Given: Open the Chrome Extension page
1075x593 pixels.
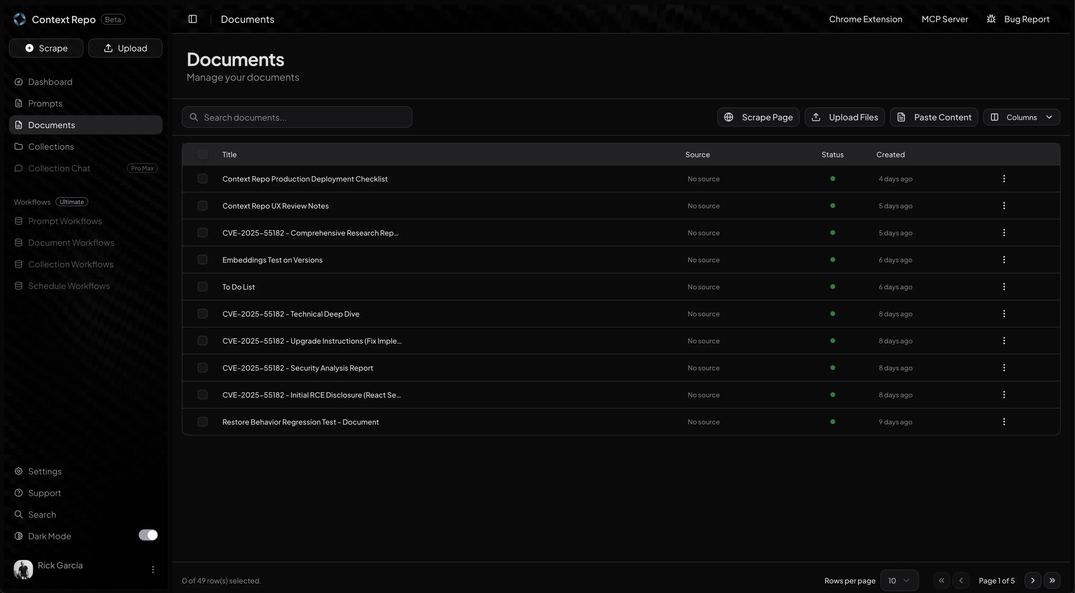Looking at the screenshot, I should click(865, 19).
